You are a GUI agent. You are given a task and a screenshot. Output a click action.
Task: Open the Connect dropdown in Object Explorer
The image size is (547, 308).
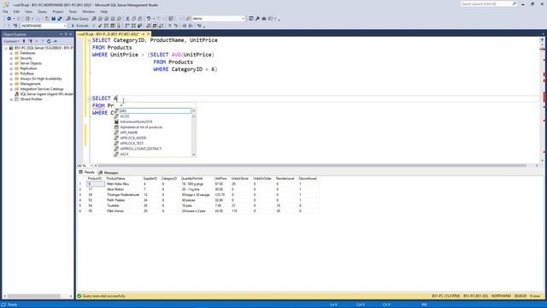tap(11, 41)
